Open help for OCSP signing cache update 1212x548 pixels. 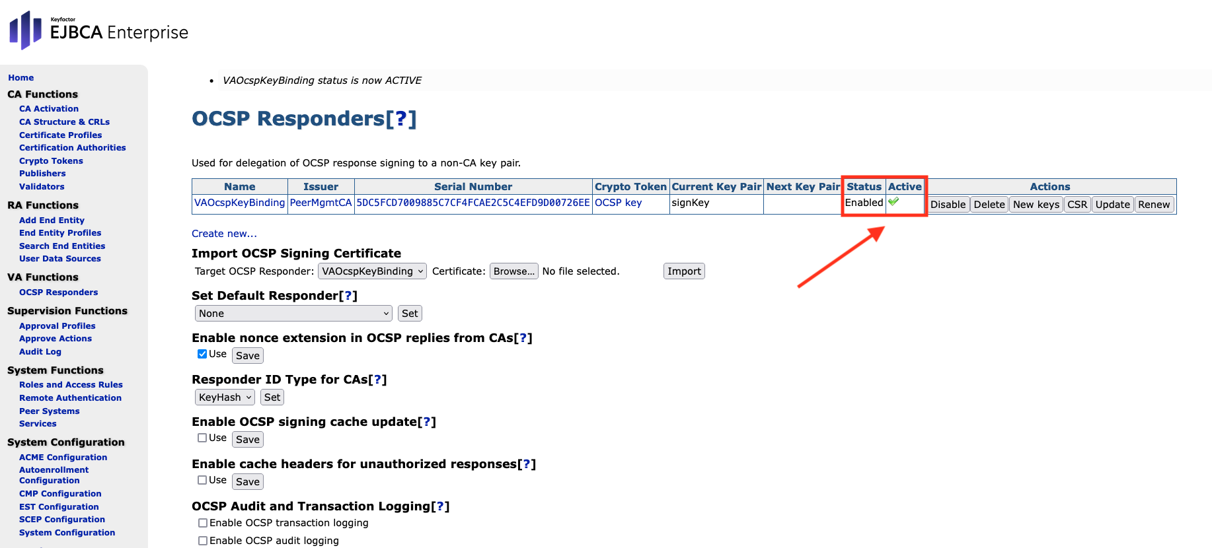tap(426, 422)
